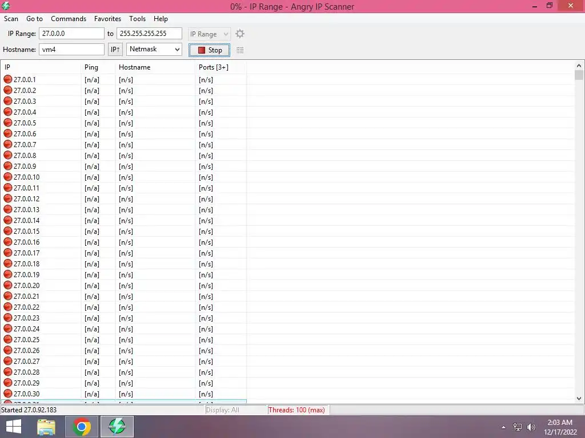
Task: Click the IP up-arrow button beside Hostname
Action: (115, 50)
